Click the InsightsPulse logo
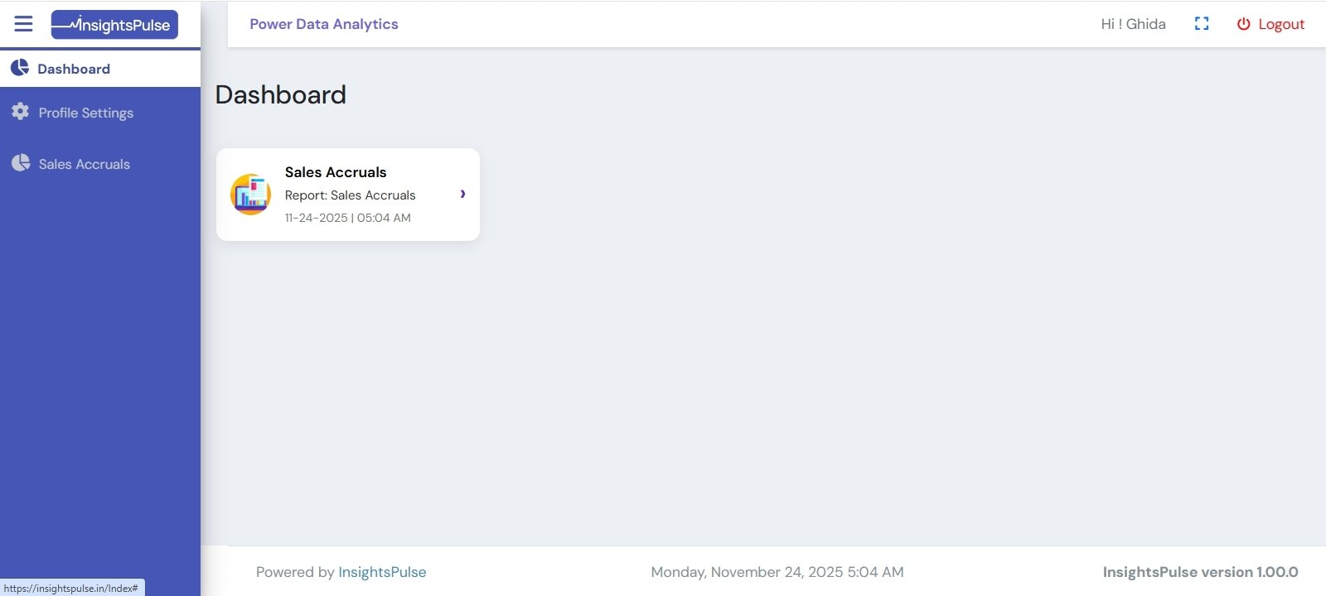Viewport: 1326px width, 596px height. pyautogui.click(x=114, y=25)
